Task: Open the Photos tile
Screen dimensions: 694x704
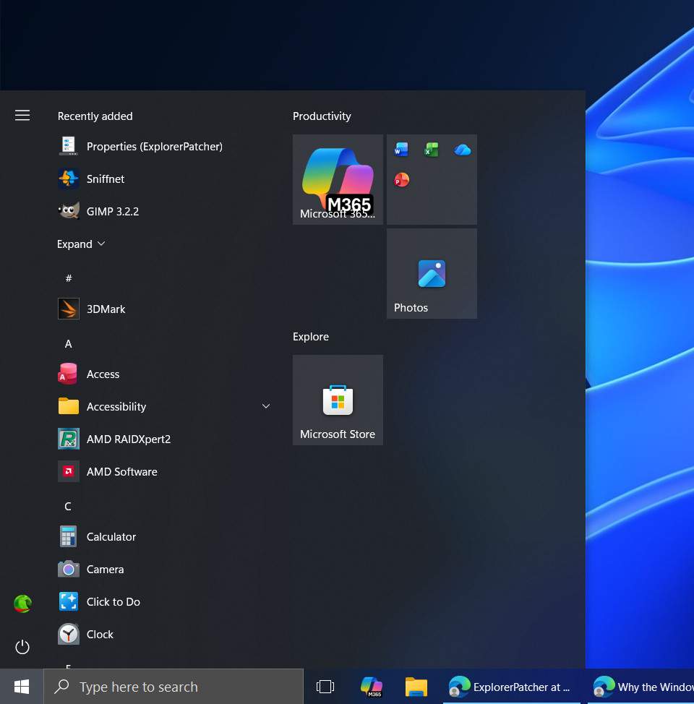Action: (432, 273)
